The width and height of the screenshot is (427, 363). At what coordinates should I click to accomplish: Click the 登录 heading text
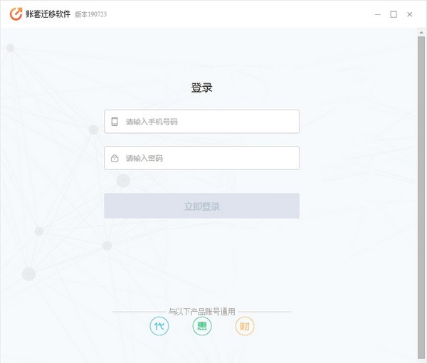click(201, 88)
